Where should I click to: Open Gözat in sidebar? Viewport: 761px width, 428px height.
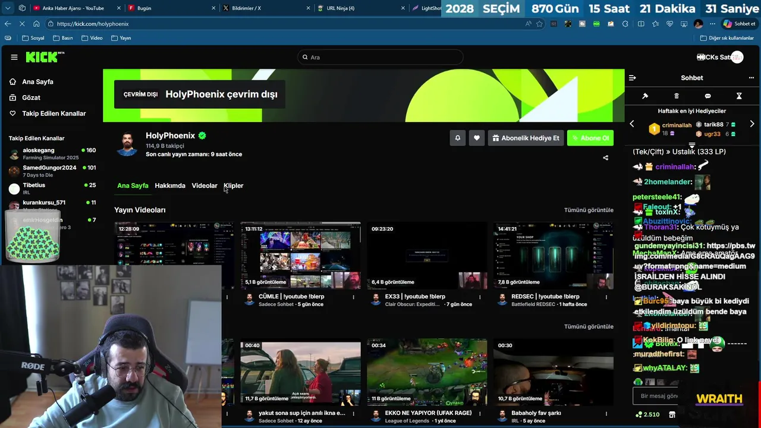[x=32, y=97]
